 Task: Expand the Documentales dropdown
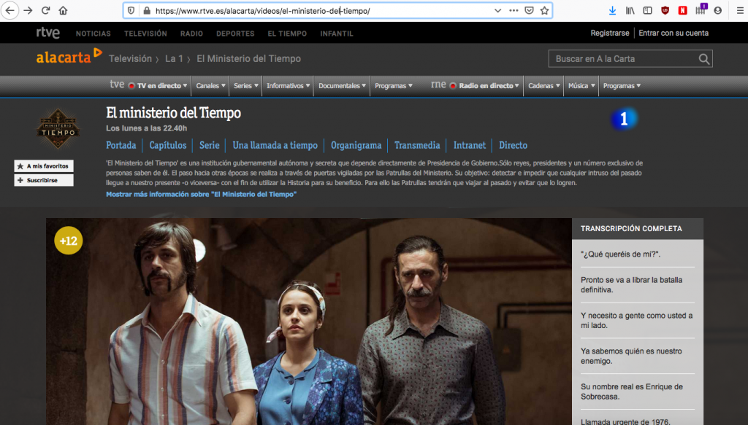click(342, 86)
